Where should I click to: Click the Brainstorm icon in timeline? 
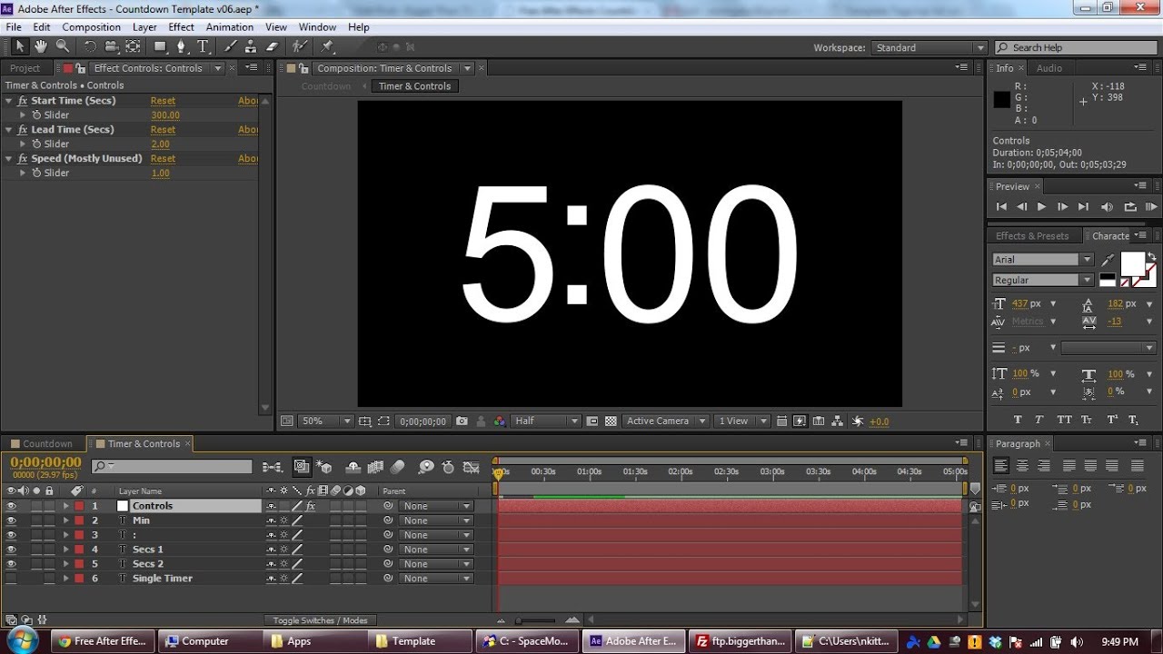tap(425, 467)
